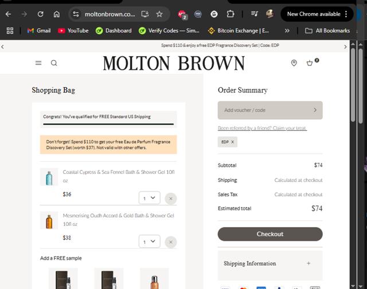Open All Bookmarks folder
The image size is (367, 289).
[327, 30]
